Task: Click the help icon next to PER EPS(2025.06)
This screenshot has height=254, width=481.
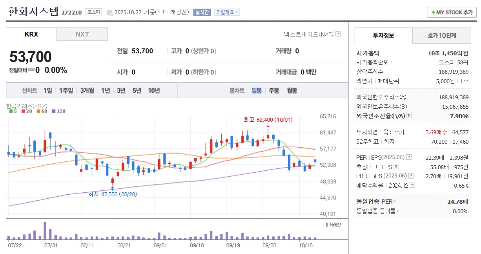Action: coord(409,157)
